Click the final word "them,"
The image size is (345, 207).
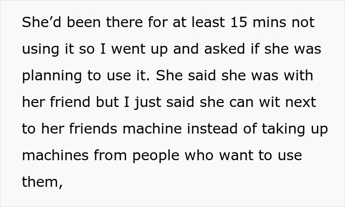coord(42,183)
